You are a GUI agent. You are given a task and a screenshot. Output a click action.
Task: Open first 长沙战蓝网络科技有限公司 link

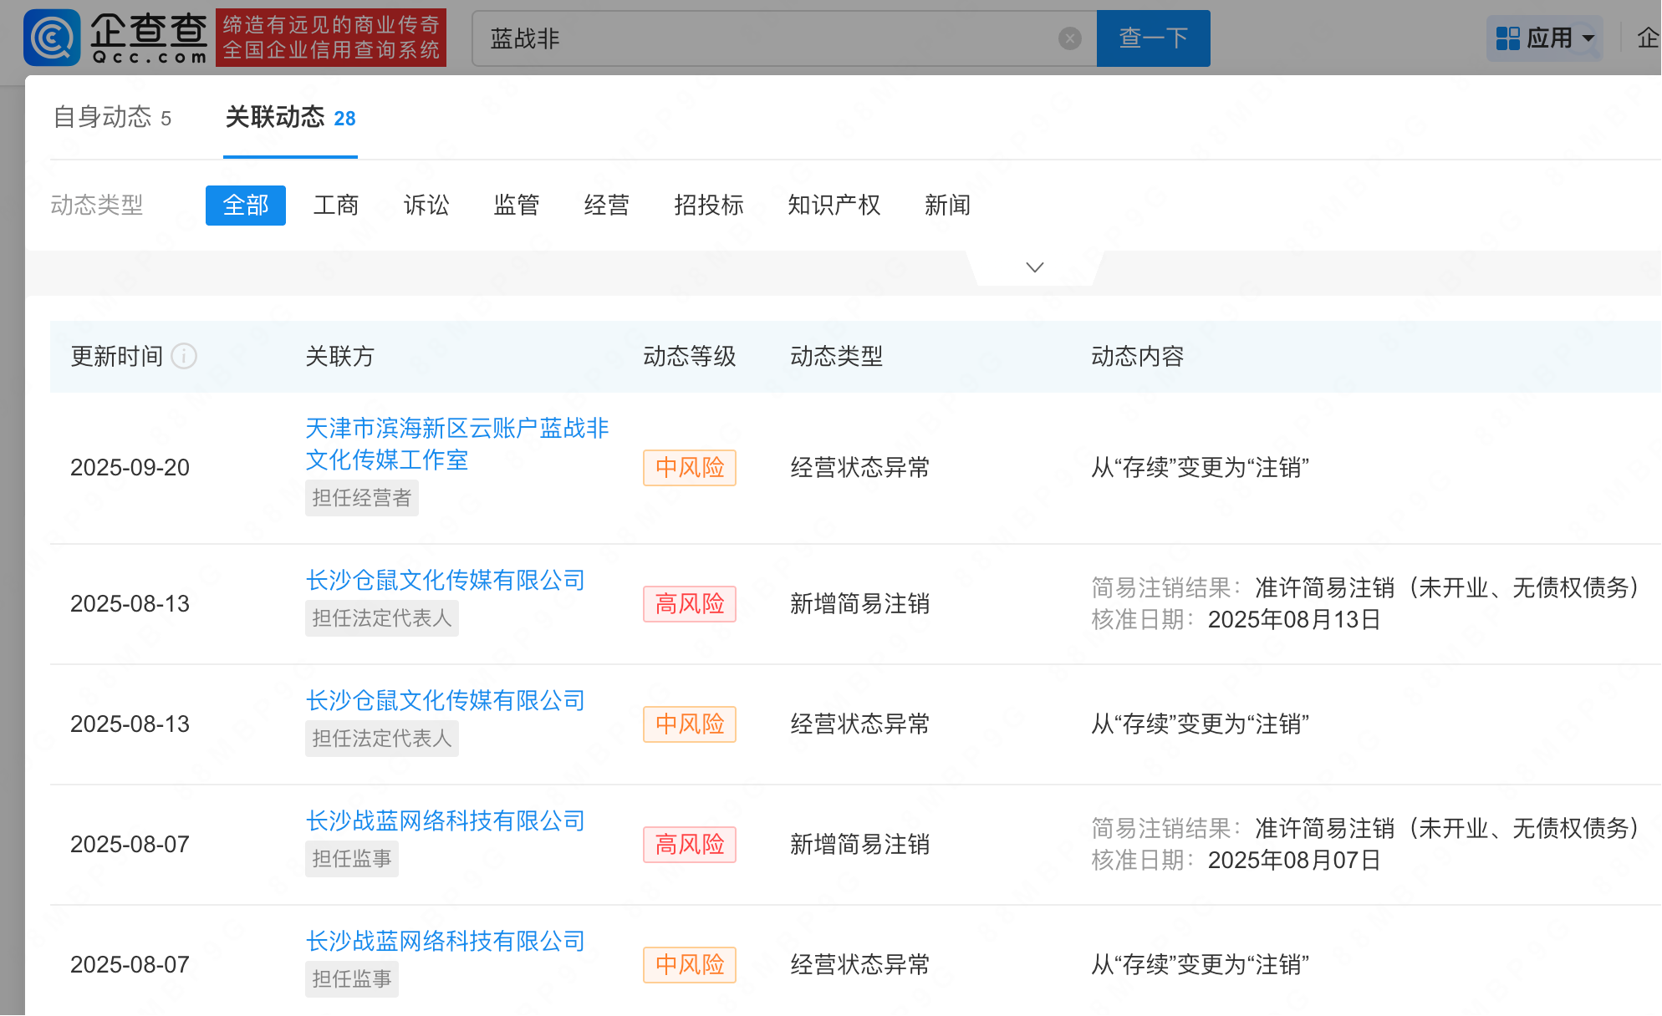(x=445, y=820)
